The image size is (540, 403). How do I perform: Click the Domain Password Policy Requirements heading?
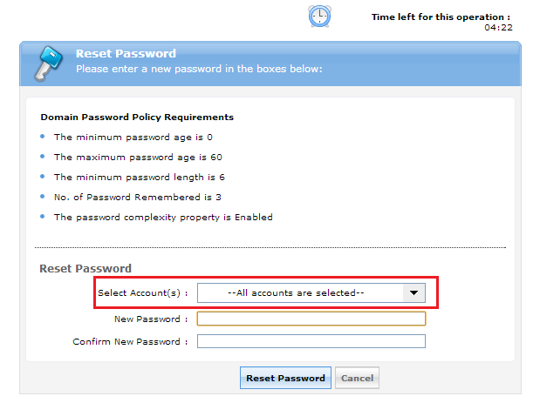coord(137,117)
